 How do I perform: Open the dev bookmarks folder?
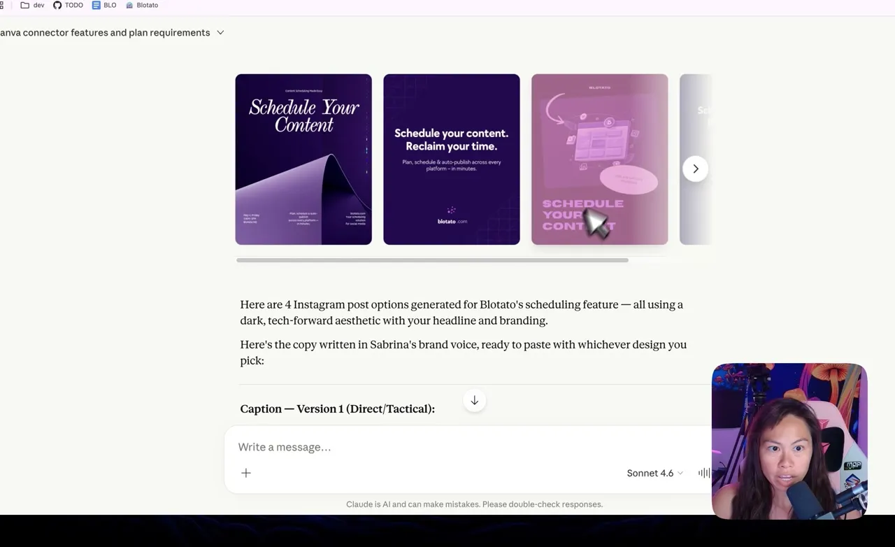(x=32, y=5)
